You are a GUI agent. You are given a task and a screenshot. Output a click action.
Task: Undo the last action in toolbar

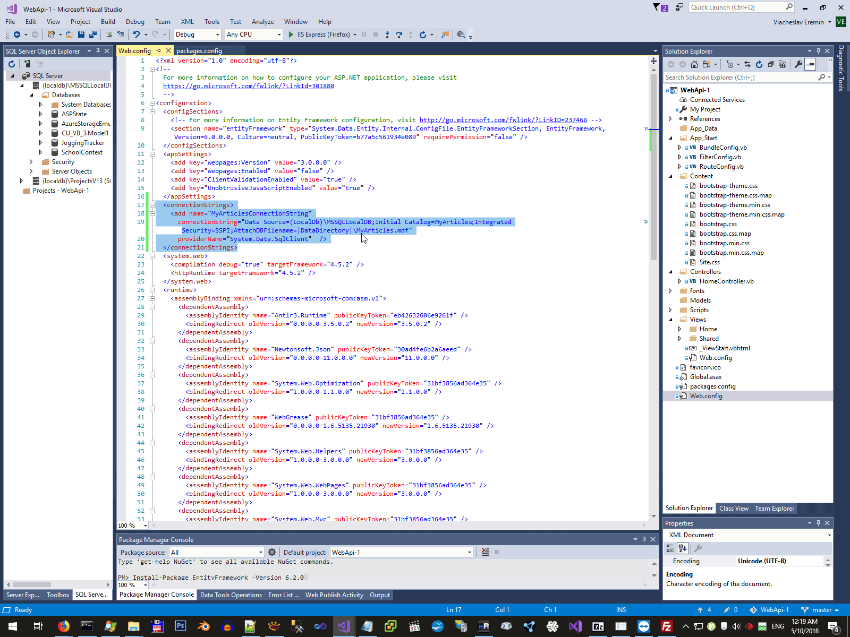(x=137, y=35)
